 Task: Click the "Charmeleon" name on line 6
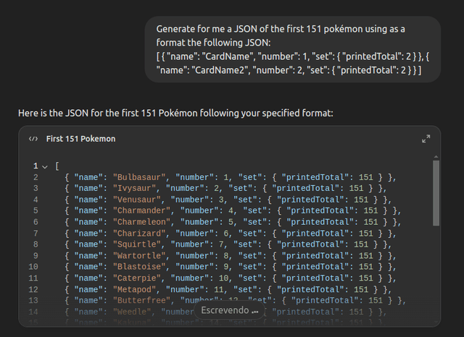(141, 222)
